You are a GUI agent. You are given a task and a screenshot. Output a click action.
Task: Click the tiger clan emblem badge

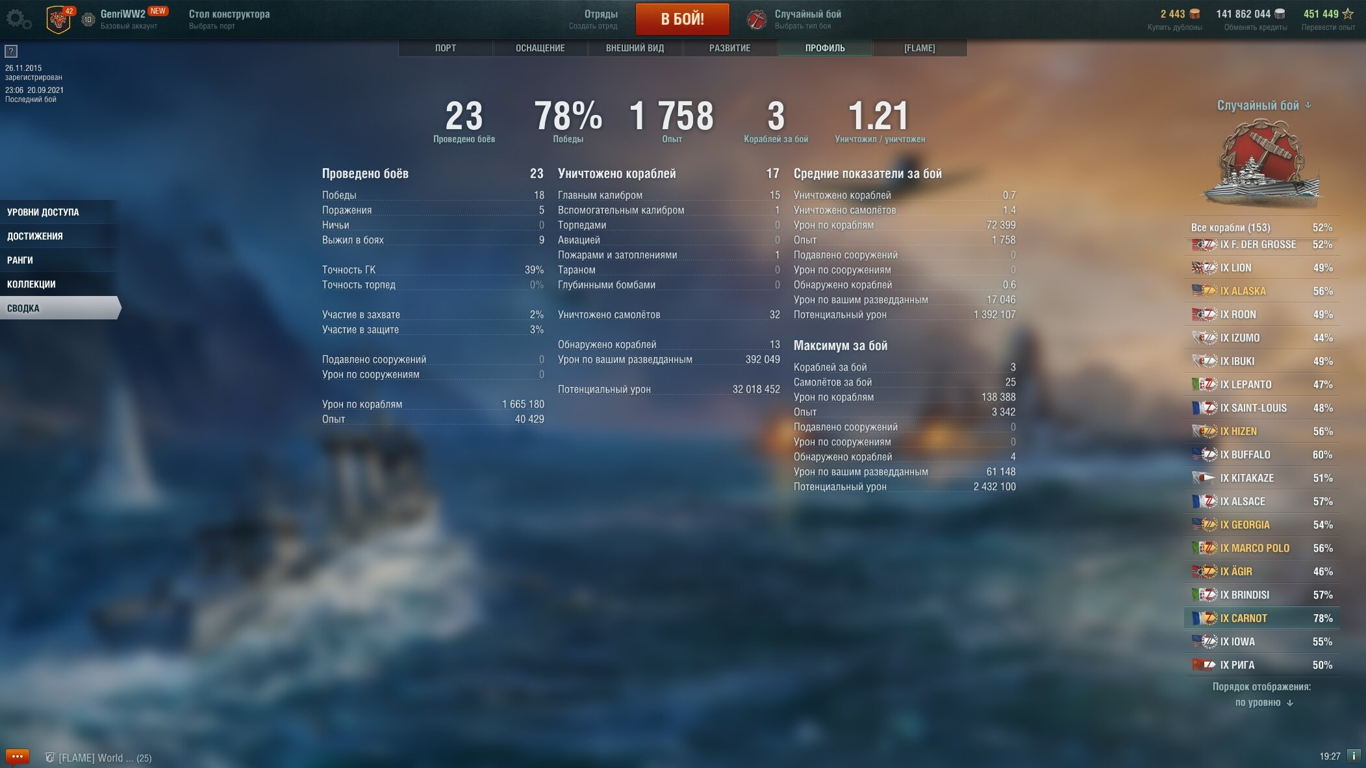click(59, 19)
